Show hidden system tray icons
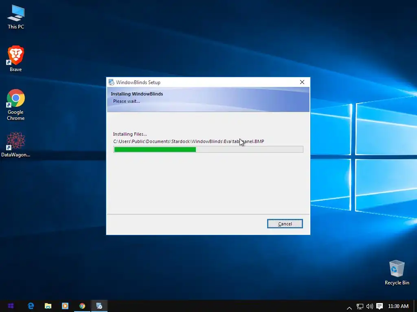Screen dimensions: 417x312 [x=349, y=307]
